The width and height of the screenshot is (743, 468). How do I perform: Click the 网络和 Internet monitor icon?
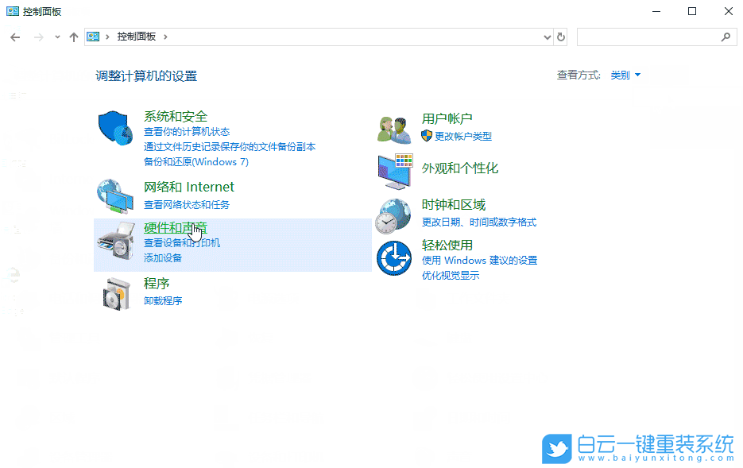(x=114, y=195)
